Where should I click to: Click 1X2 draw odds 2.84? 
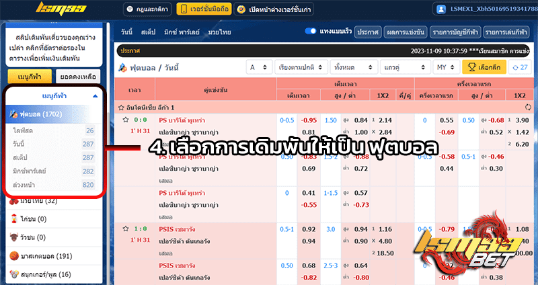[385, 132]
